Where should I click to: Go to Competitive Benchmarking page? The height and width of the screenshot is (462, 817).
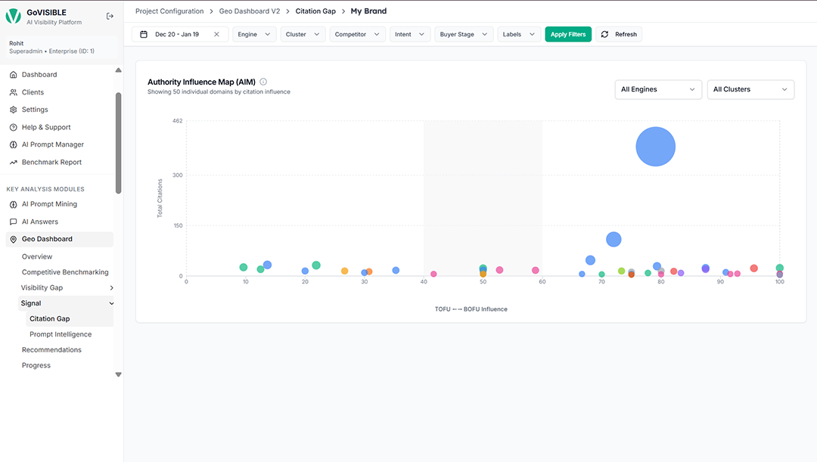pos(65,272)
